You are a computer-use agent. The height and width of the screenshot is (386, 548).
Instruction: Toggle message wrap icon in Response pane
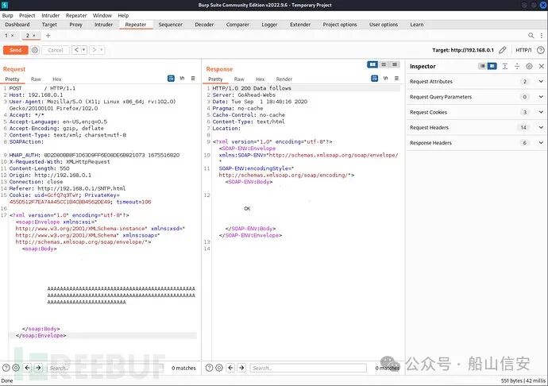[374, 79]
